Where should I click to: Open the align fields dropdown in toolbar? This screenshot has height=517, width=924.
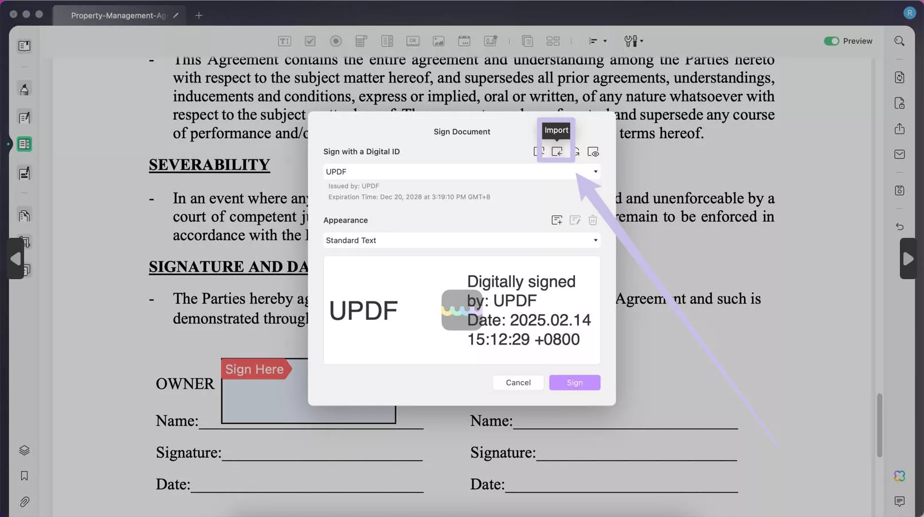[x=598, y=41]
